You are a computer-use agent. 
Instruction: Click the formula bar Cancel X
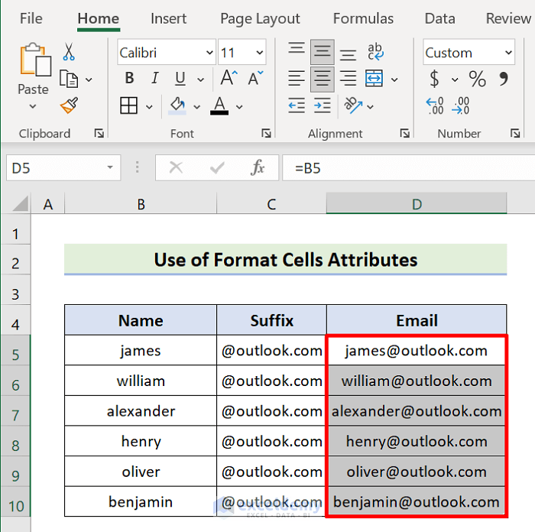tap(176, 167)
